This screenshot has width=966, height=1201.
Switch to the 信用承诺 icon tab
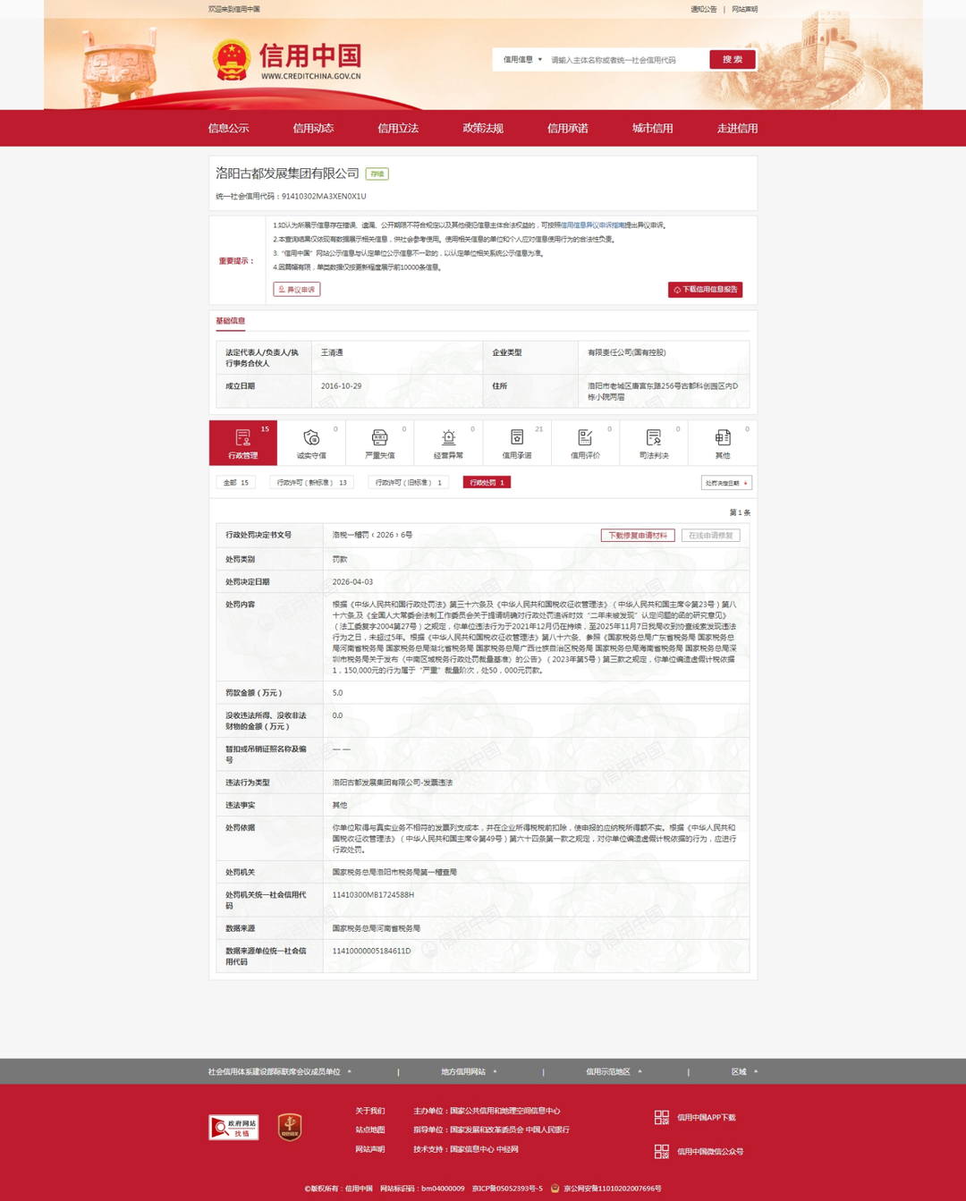[x=517, y=443]
